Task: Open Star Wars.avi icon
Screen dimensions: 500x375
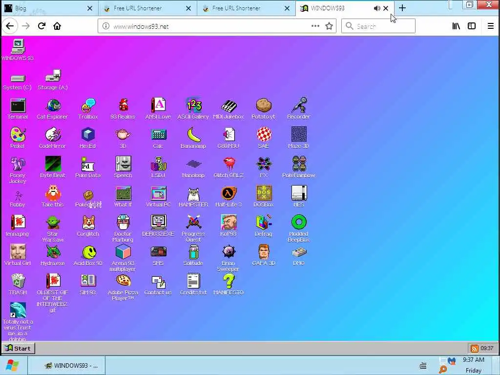Action: click(53, 229)
